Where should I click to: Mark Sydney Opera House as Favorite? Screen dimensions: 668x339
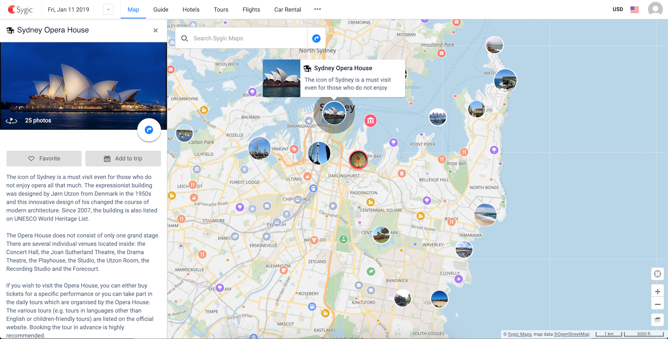[44, 159]
